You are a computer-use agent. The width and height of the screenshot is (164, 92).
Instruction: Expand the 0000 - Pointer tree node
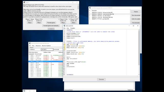click(x=30, y=55)
